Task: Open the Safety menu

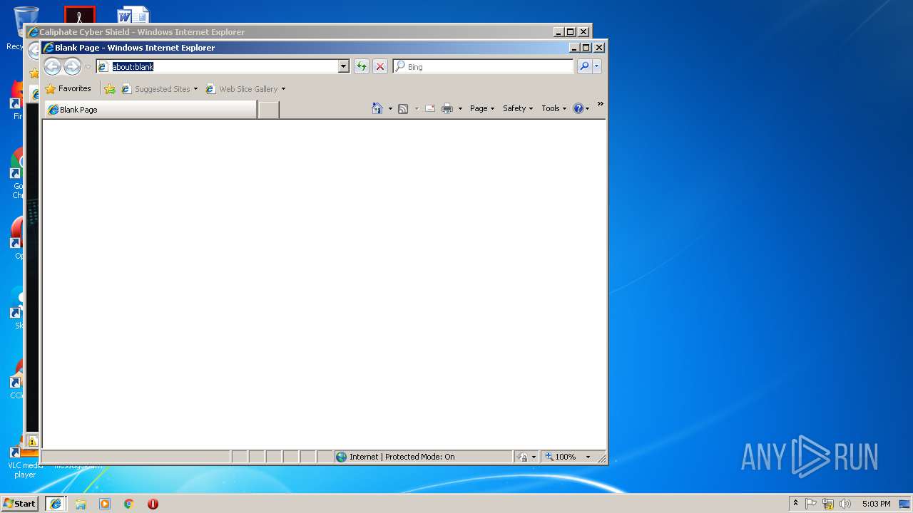Action: point(518,108)
